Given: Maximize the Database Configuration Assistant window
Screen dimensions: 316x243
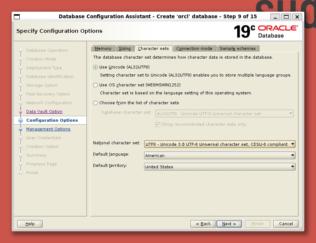Looking at the screenshot, I should (x=286, y=17).
